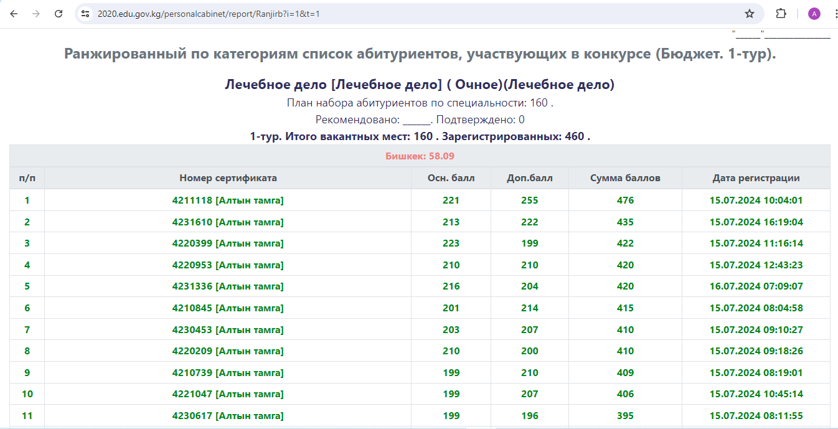
Task: Click registration date 16.07.2024 07:09:07
Action: pos(756,286)
